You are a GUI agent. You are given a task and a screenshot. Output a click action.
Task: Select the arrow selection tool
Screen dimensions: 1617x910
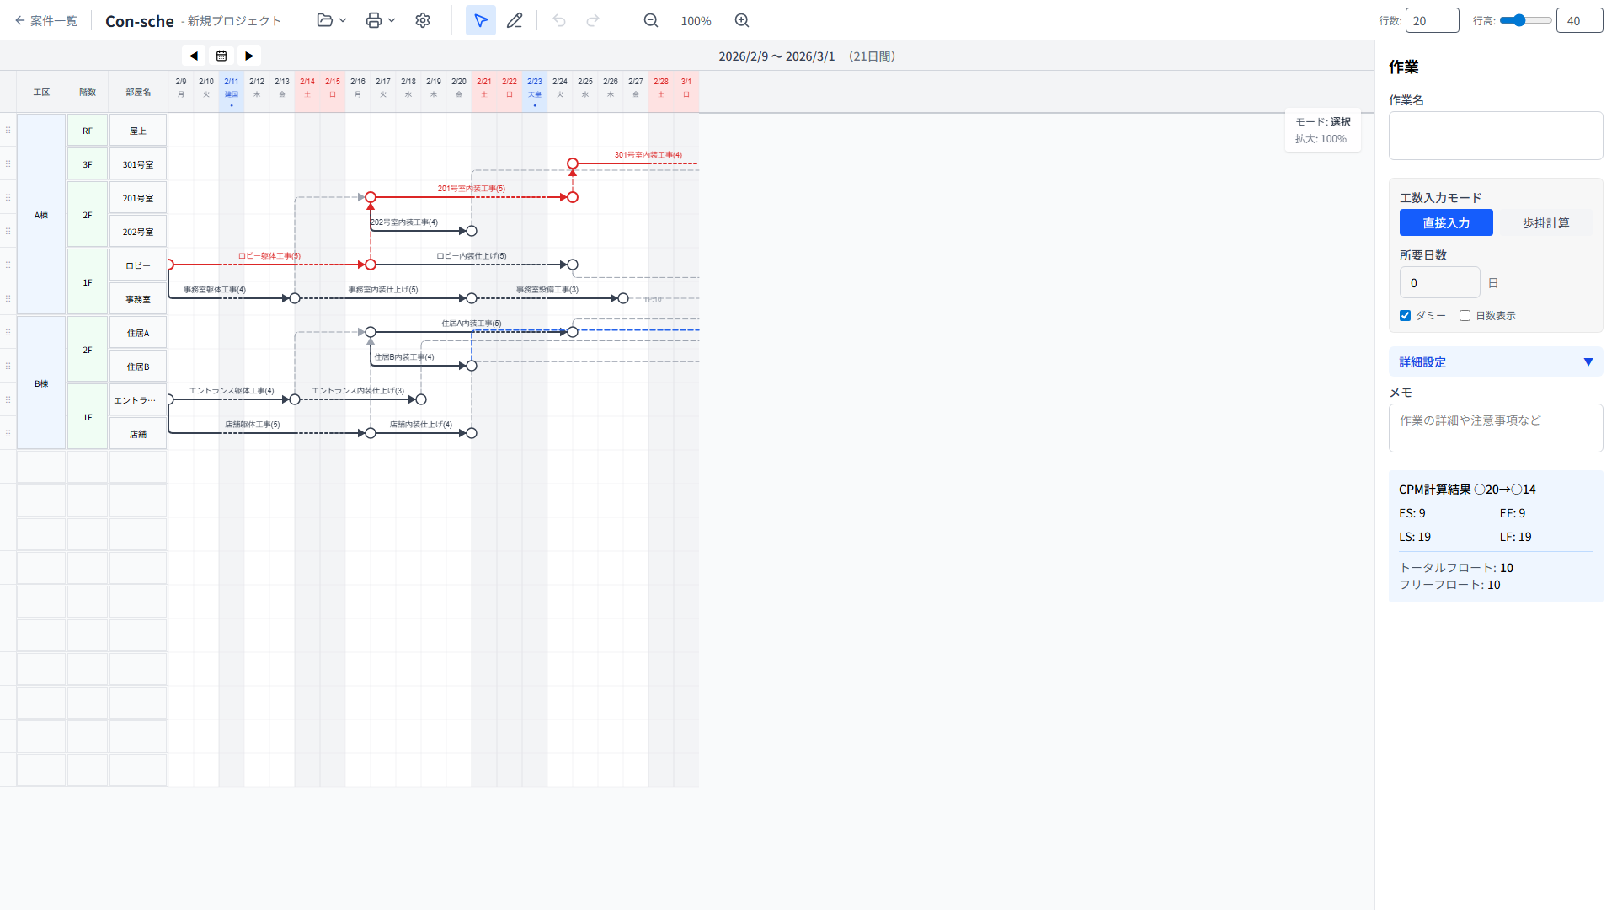coord(480,20)
